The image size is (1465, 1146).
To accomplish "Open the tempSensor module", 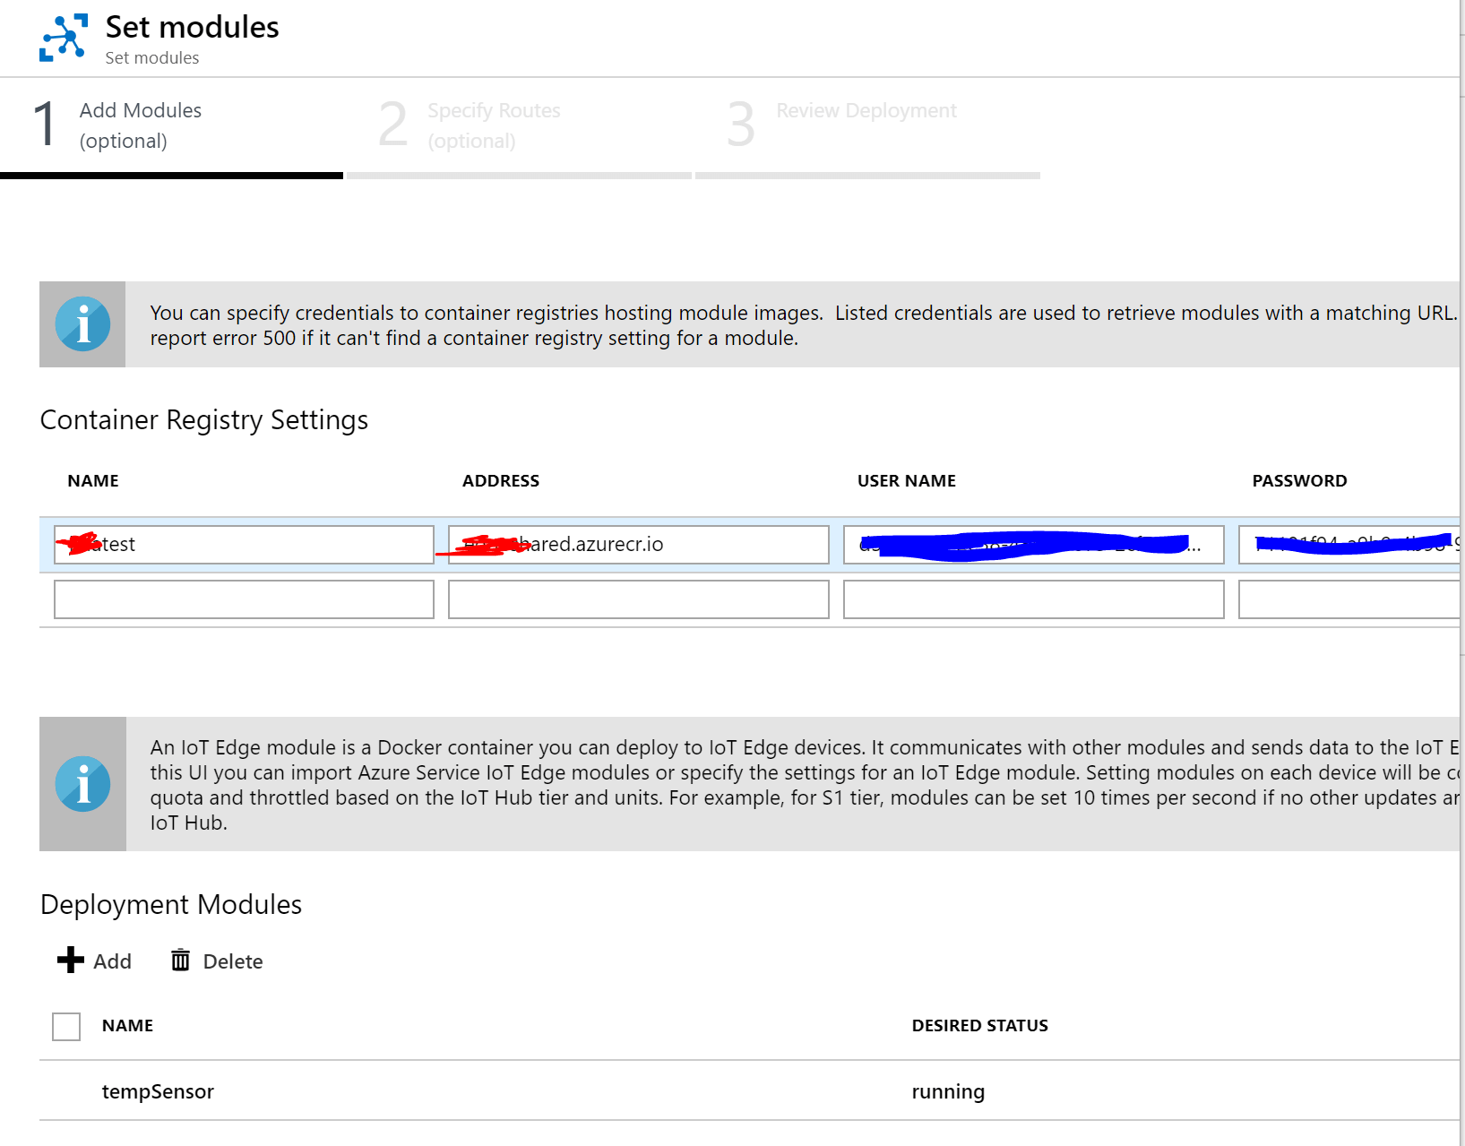I will pyautogui.click(x=158, y=1091).
